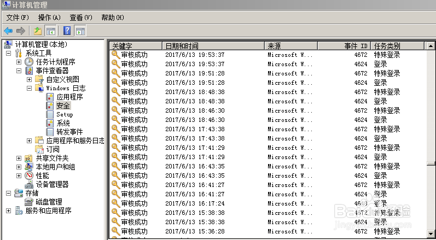Click the 本地用户和组 icon

click(x=29, y=167)
